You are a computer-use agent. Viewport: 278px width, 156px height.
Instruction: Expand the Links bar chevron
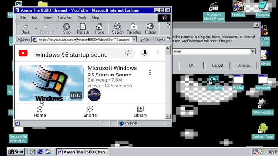(x=168, y=38)
